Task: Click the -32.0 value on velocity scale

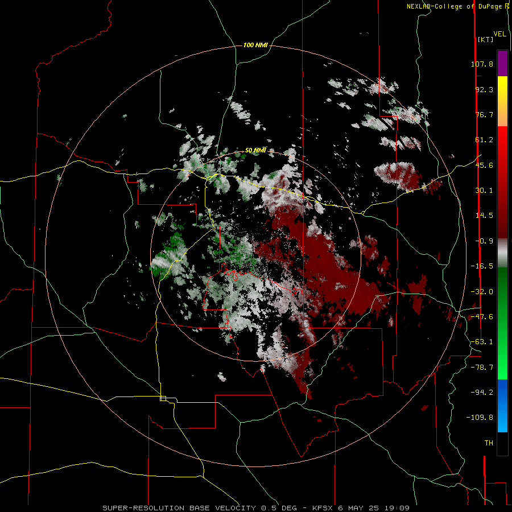Action: (482, 292)
